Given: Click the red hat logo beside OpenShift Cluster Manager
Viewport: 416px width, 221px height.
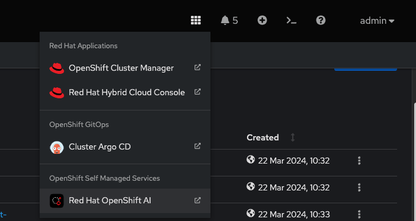Looking at the screenshot, I should (57, 68).
